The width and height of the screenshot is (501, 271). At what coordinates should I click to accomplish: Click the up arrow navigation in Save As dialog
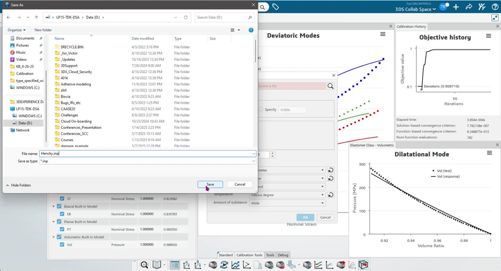point(37,17)
